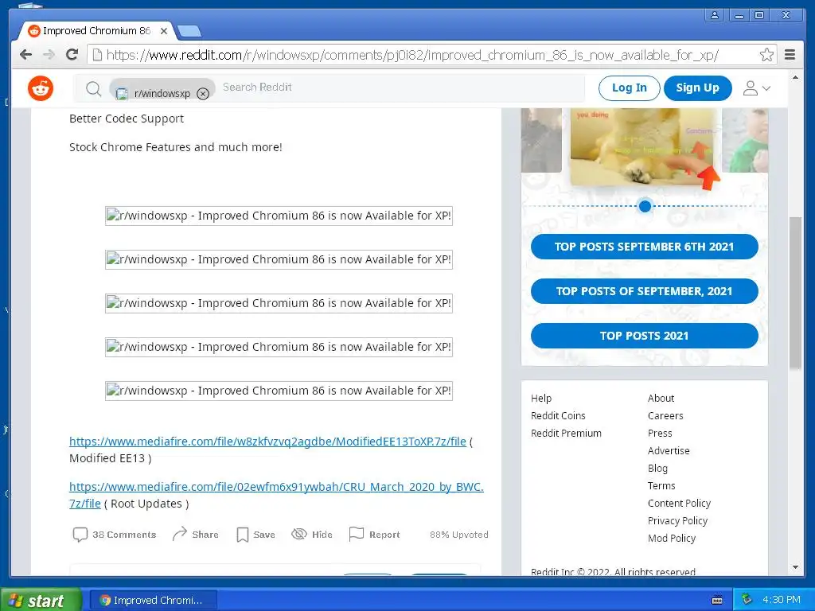Open the Privacy Policy link
This screenshot has width=815, height=611.
677,520
